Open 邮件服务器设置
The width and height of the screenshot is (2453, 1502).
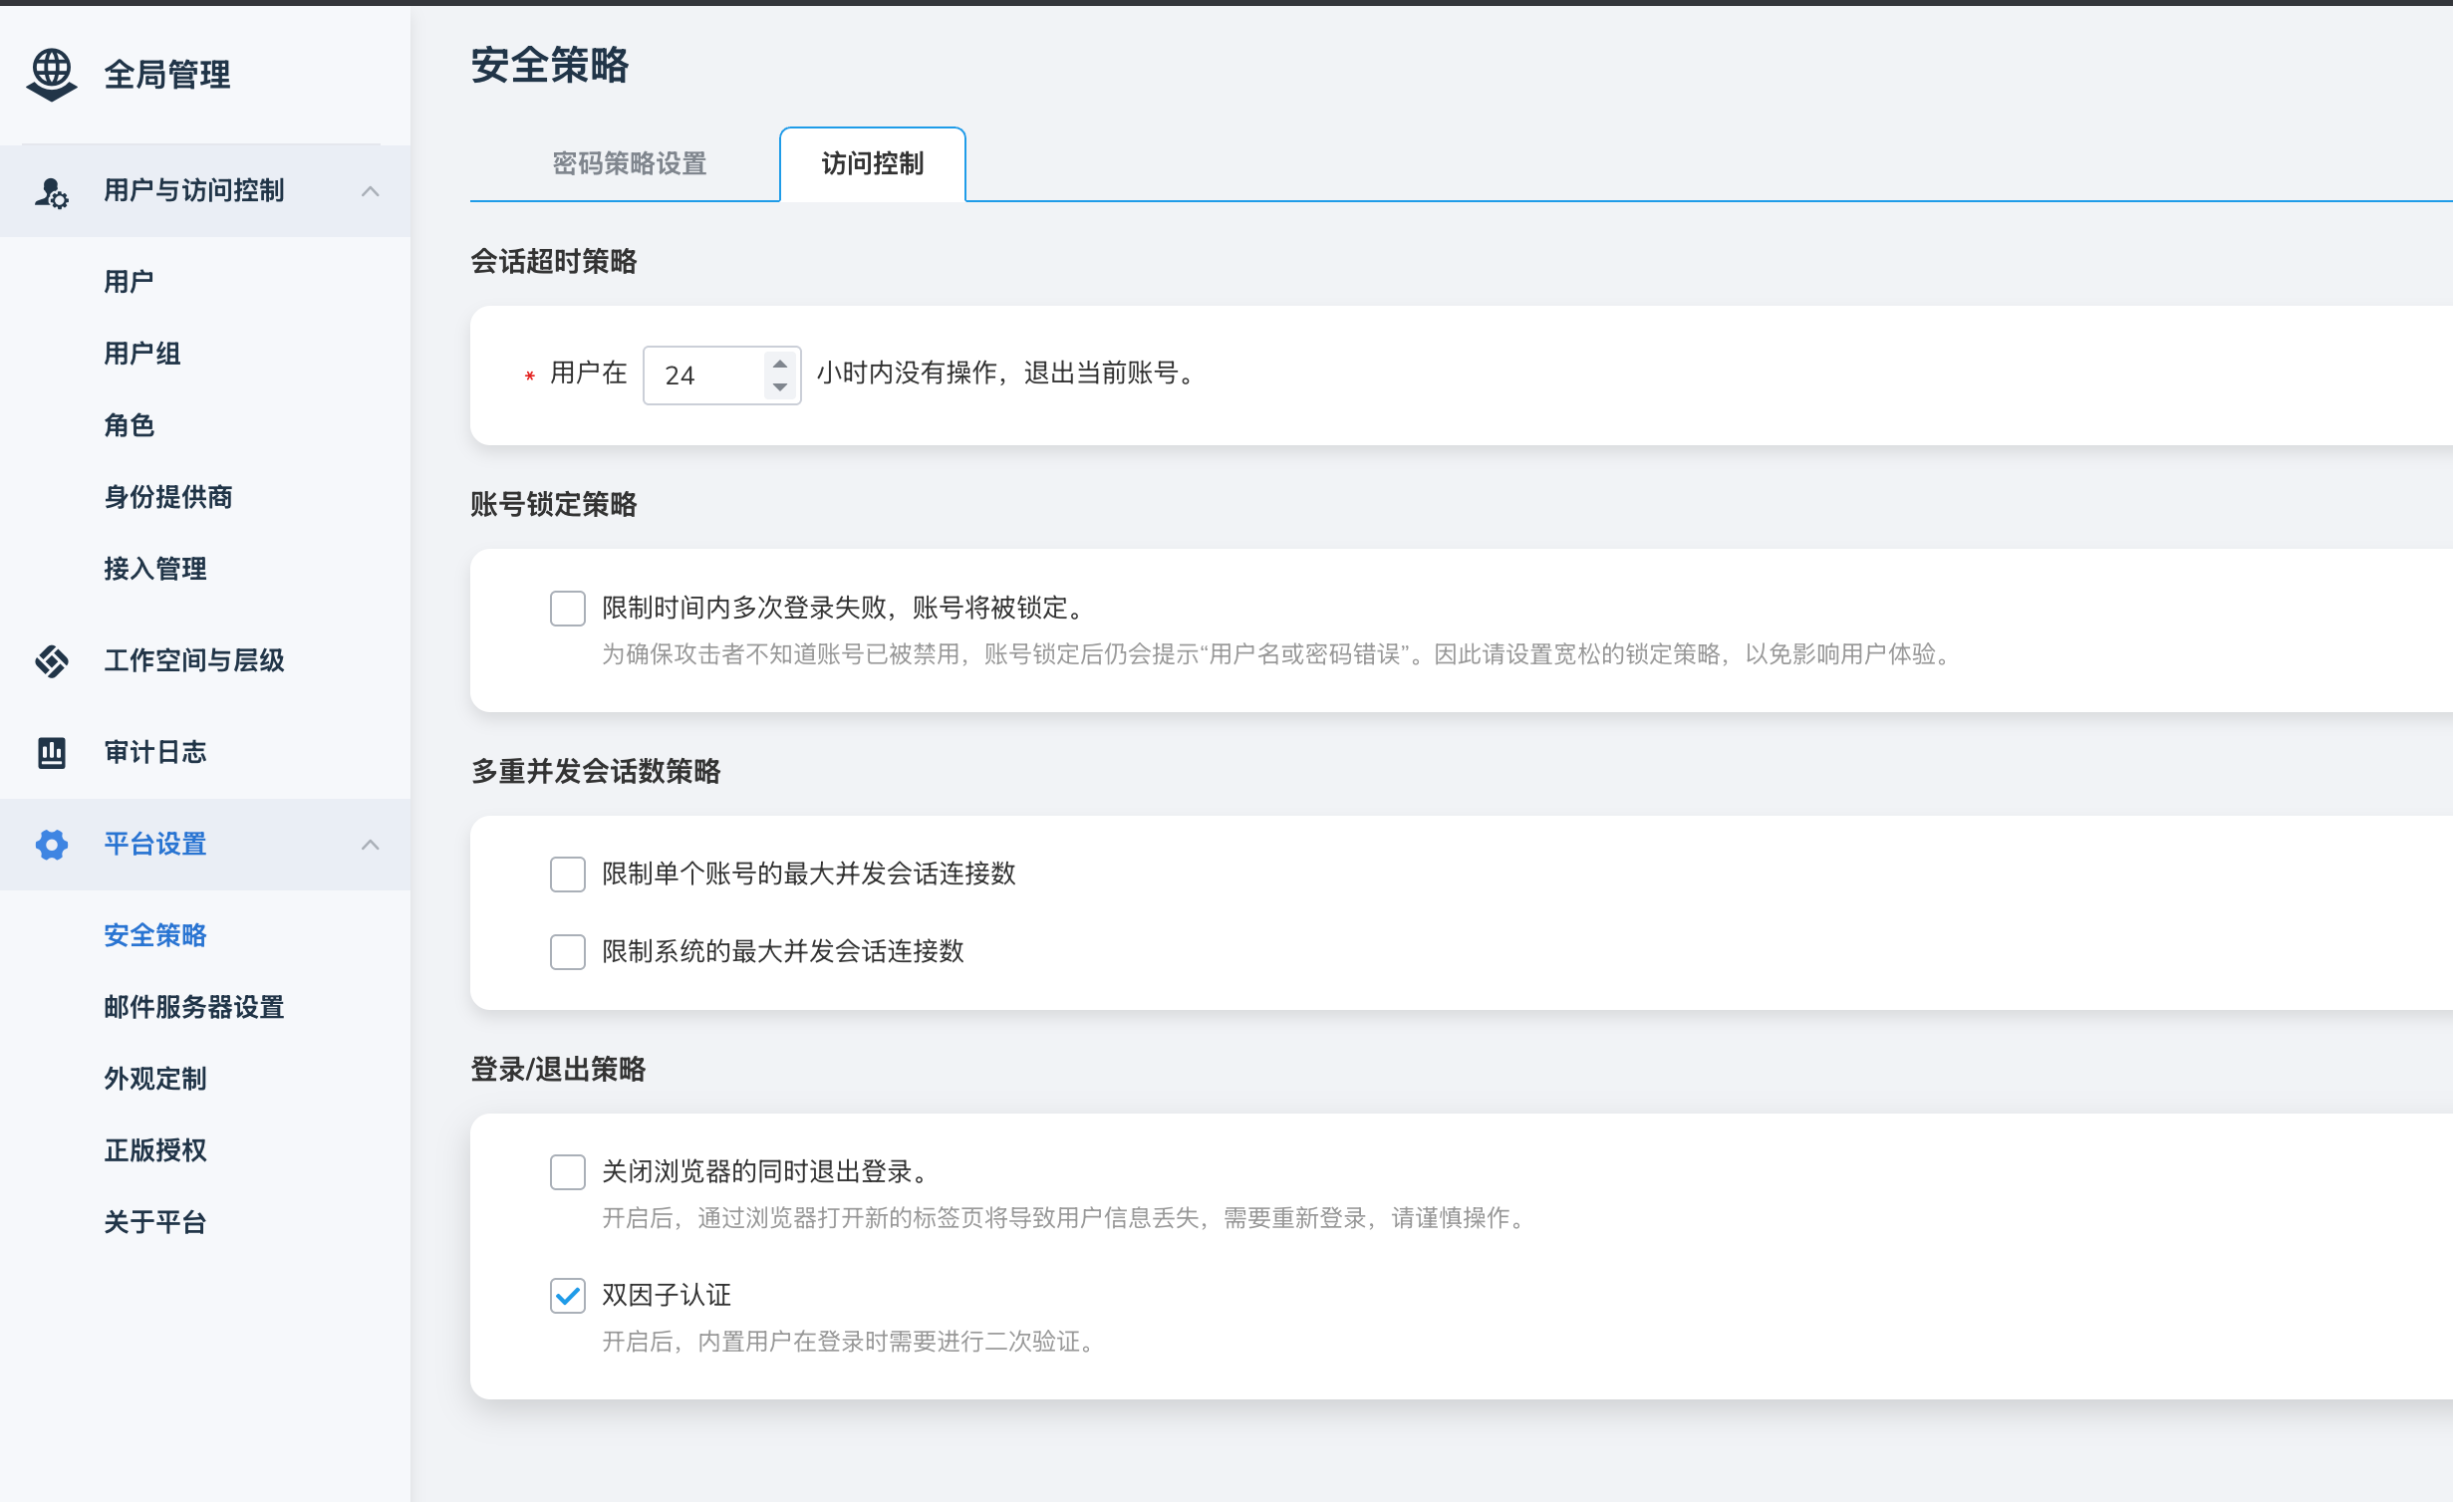pos(192,1007)
